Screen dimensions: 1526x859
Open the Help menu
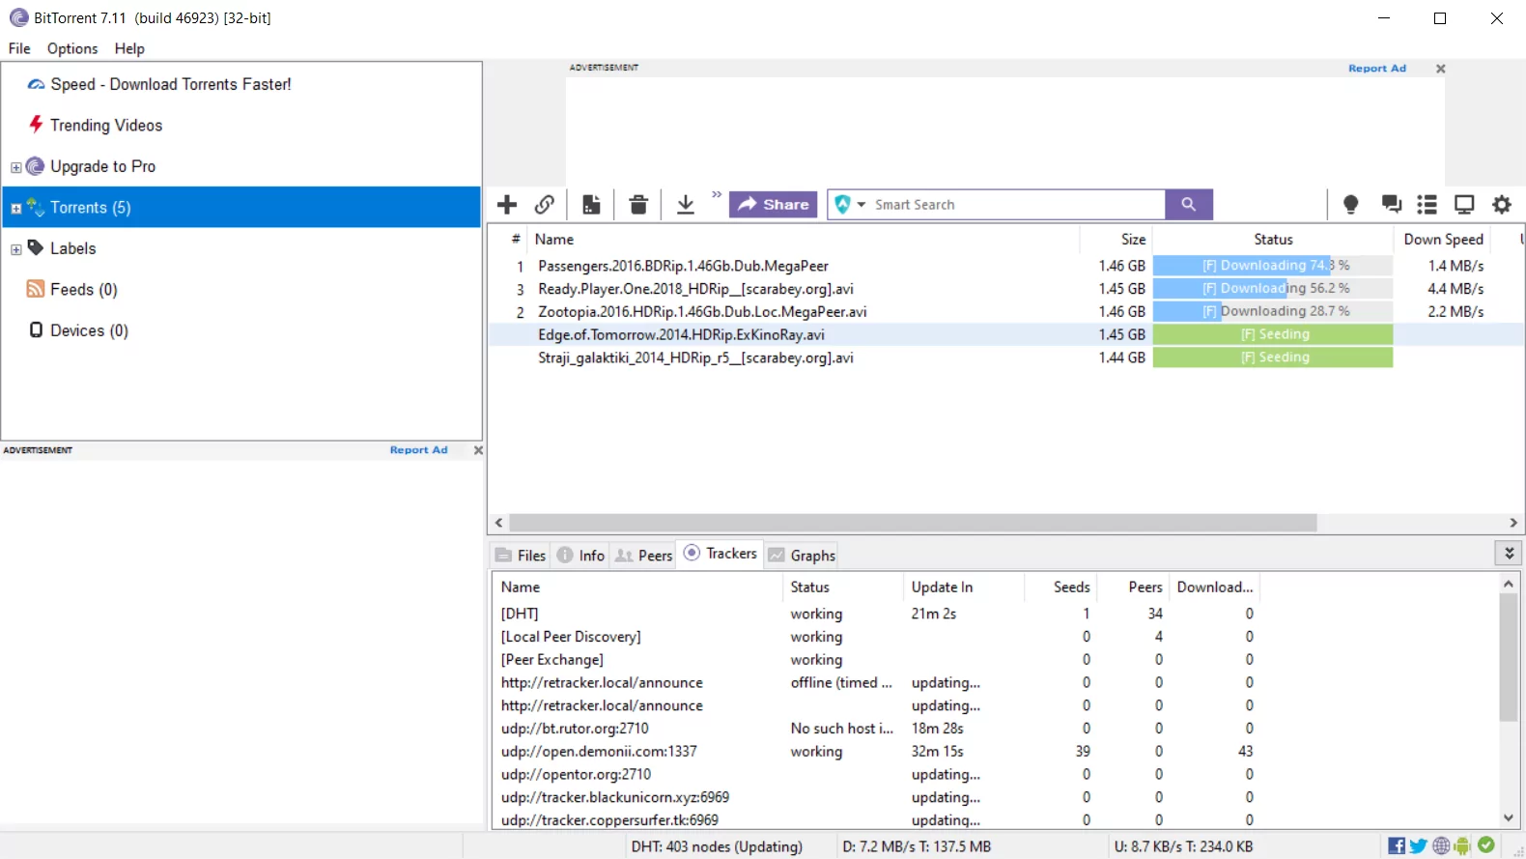pos(129,48)
